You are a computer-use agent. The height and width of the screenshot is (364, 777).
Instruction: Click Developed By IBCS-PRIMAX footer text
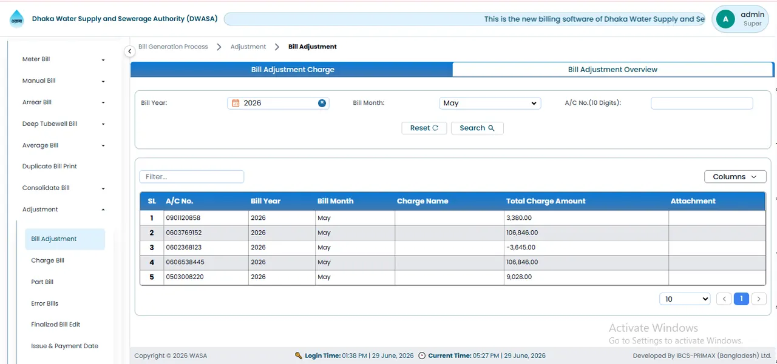coord(702,356)
